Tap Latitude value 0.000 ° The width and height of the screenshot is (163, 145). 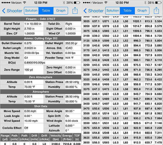73,126
